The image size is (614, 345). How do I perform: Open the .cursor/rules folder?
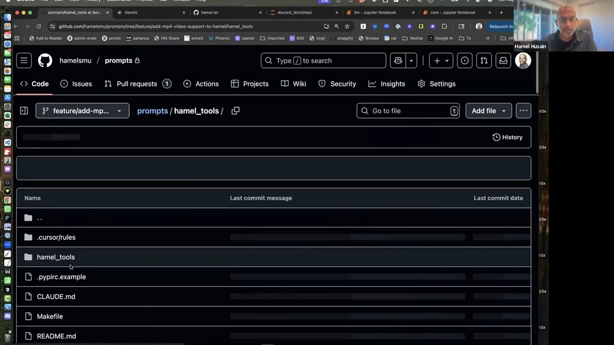point(56,237)
